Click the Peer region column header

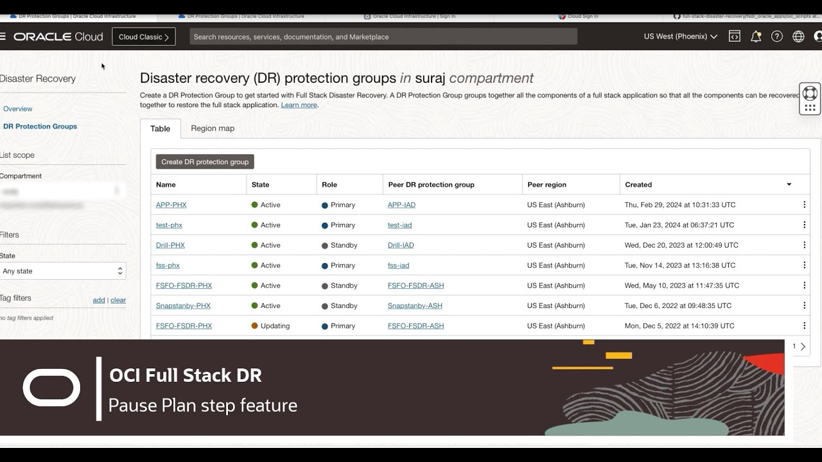click(547, 185)
